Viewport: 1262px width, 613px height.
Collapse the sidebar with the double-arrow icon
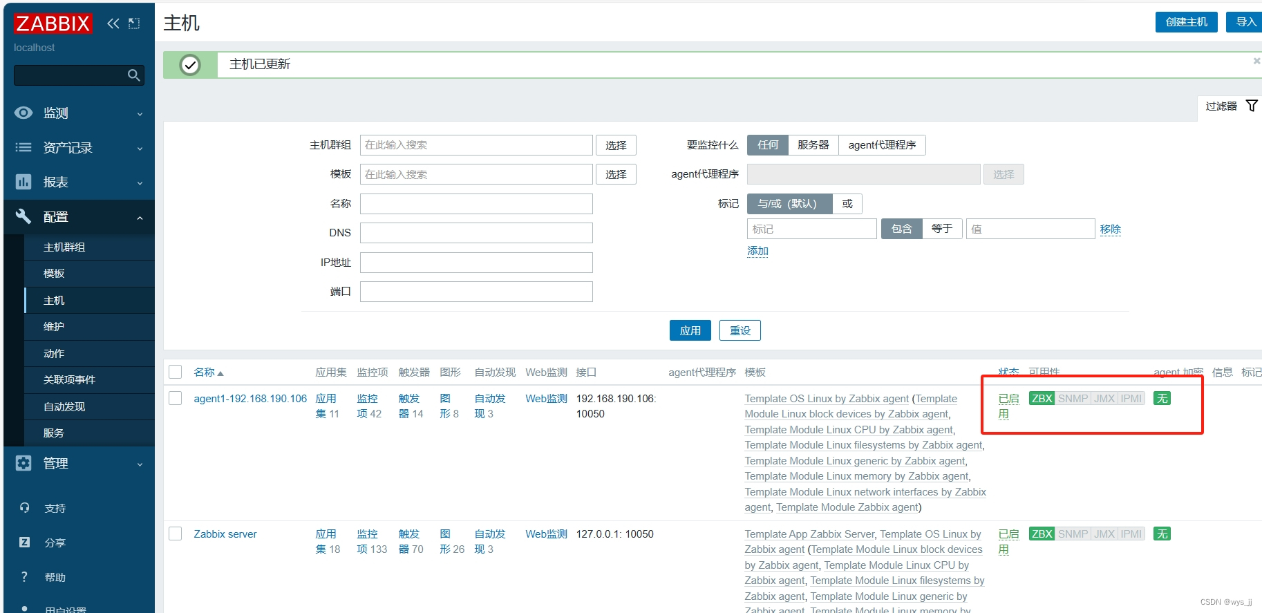pos(113,23)
